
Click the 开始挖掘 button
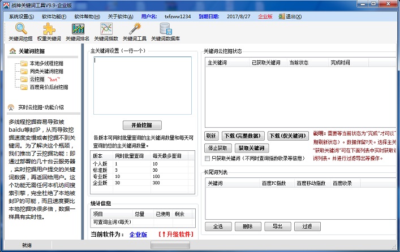click(x=142, y=125)
